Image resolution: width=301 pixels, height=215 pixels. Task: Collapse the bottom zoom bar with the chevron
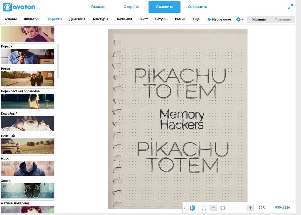(184, 208)
